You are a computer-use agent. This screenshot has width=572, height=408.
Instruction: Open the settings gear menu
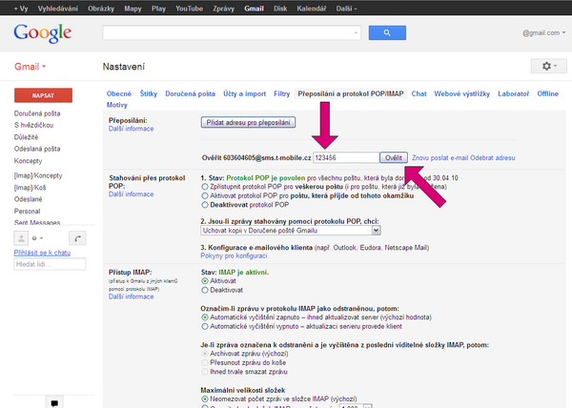pos(549,67)
